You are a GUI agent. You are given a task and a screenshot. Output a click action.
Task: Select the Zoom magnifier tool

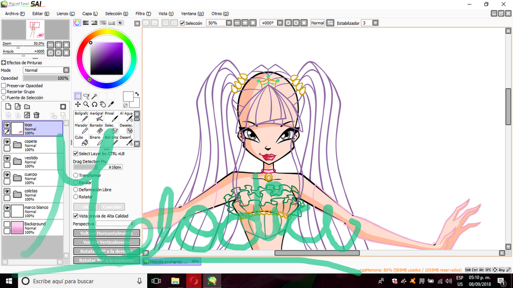86,104
